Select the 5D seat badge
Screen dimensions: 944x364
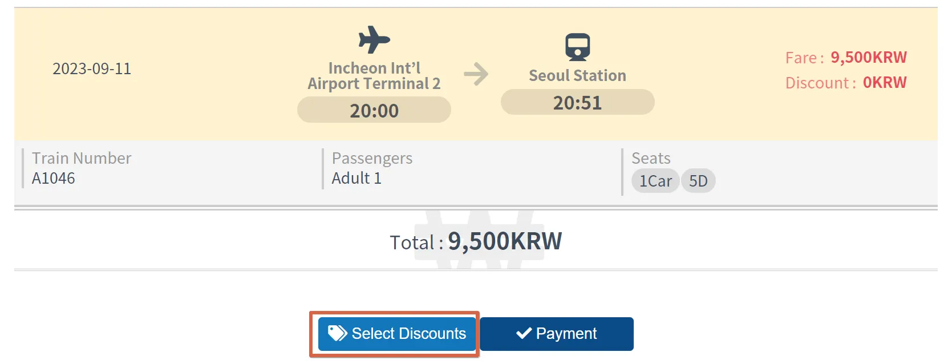(x=698, y=181)
